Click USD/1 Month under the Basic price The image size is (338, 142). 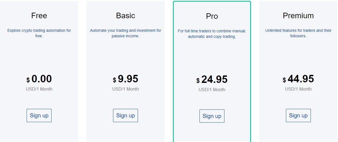(x=126, y=89)
